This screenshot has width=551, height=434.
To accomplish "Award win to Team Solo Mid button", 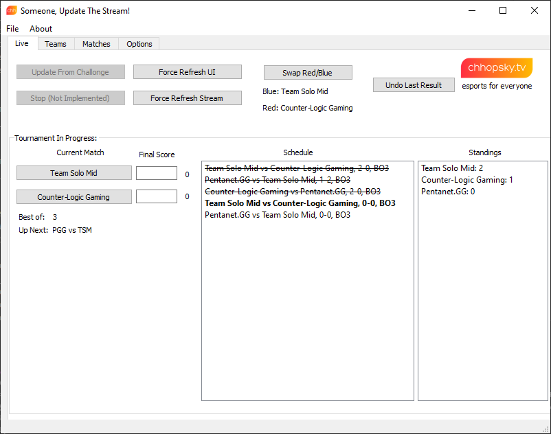I will click(x=74, y=173).
